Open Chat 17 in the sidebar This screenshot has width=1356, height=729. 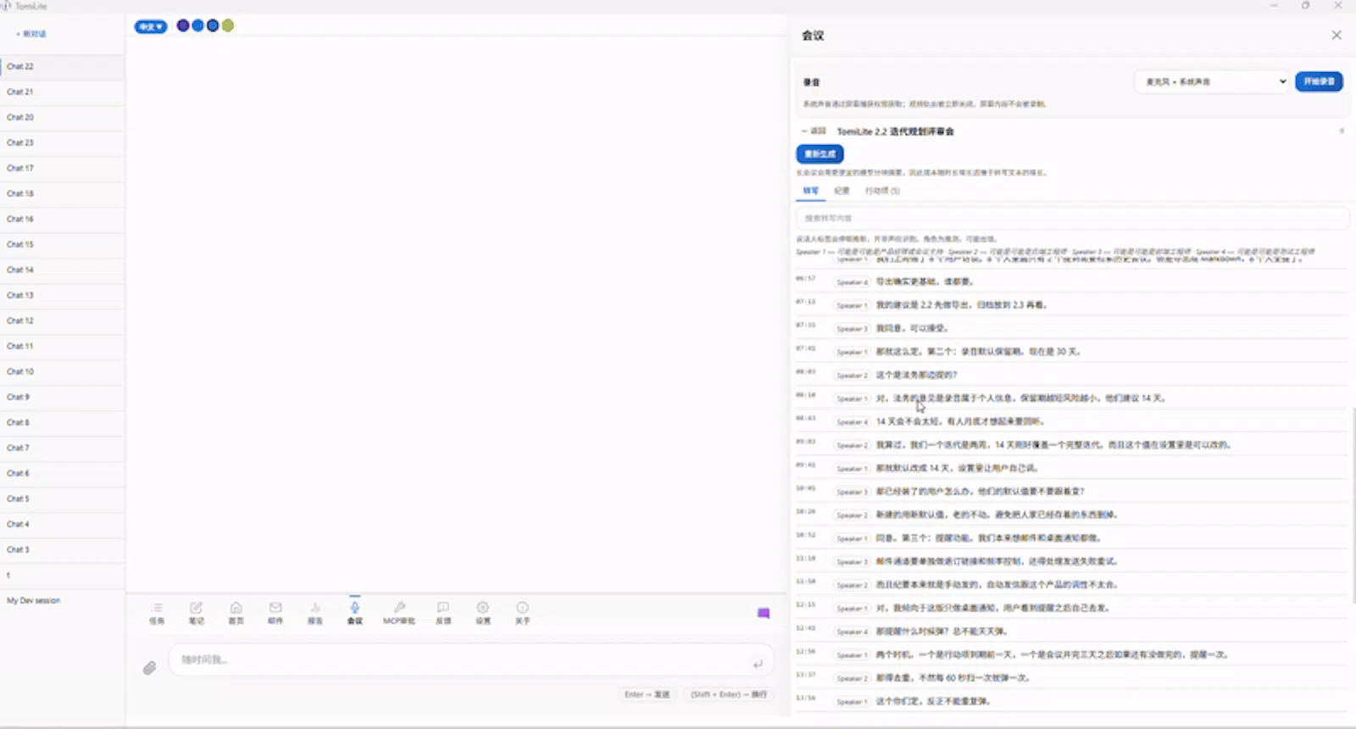pyautogui.click(x=63, y=168)
